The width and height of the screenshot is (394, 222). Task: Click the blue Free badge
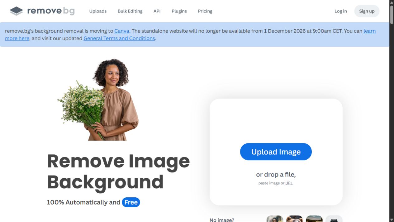[x=131, y=202]
